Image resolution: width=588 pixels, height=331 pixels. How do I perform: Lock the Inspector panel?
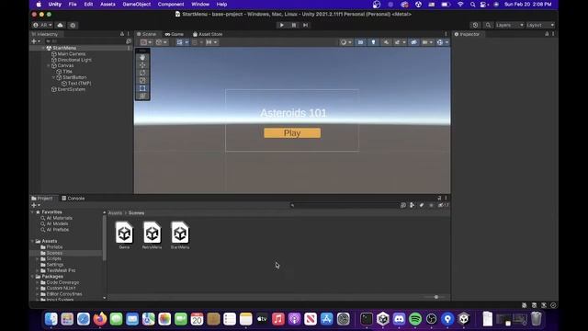tap(547, 34)
